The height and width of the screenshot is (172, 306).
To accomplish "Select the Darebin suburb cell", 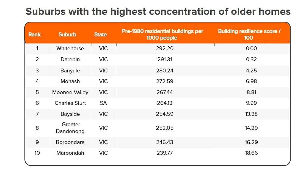I will [x=70, y=60].
